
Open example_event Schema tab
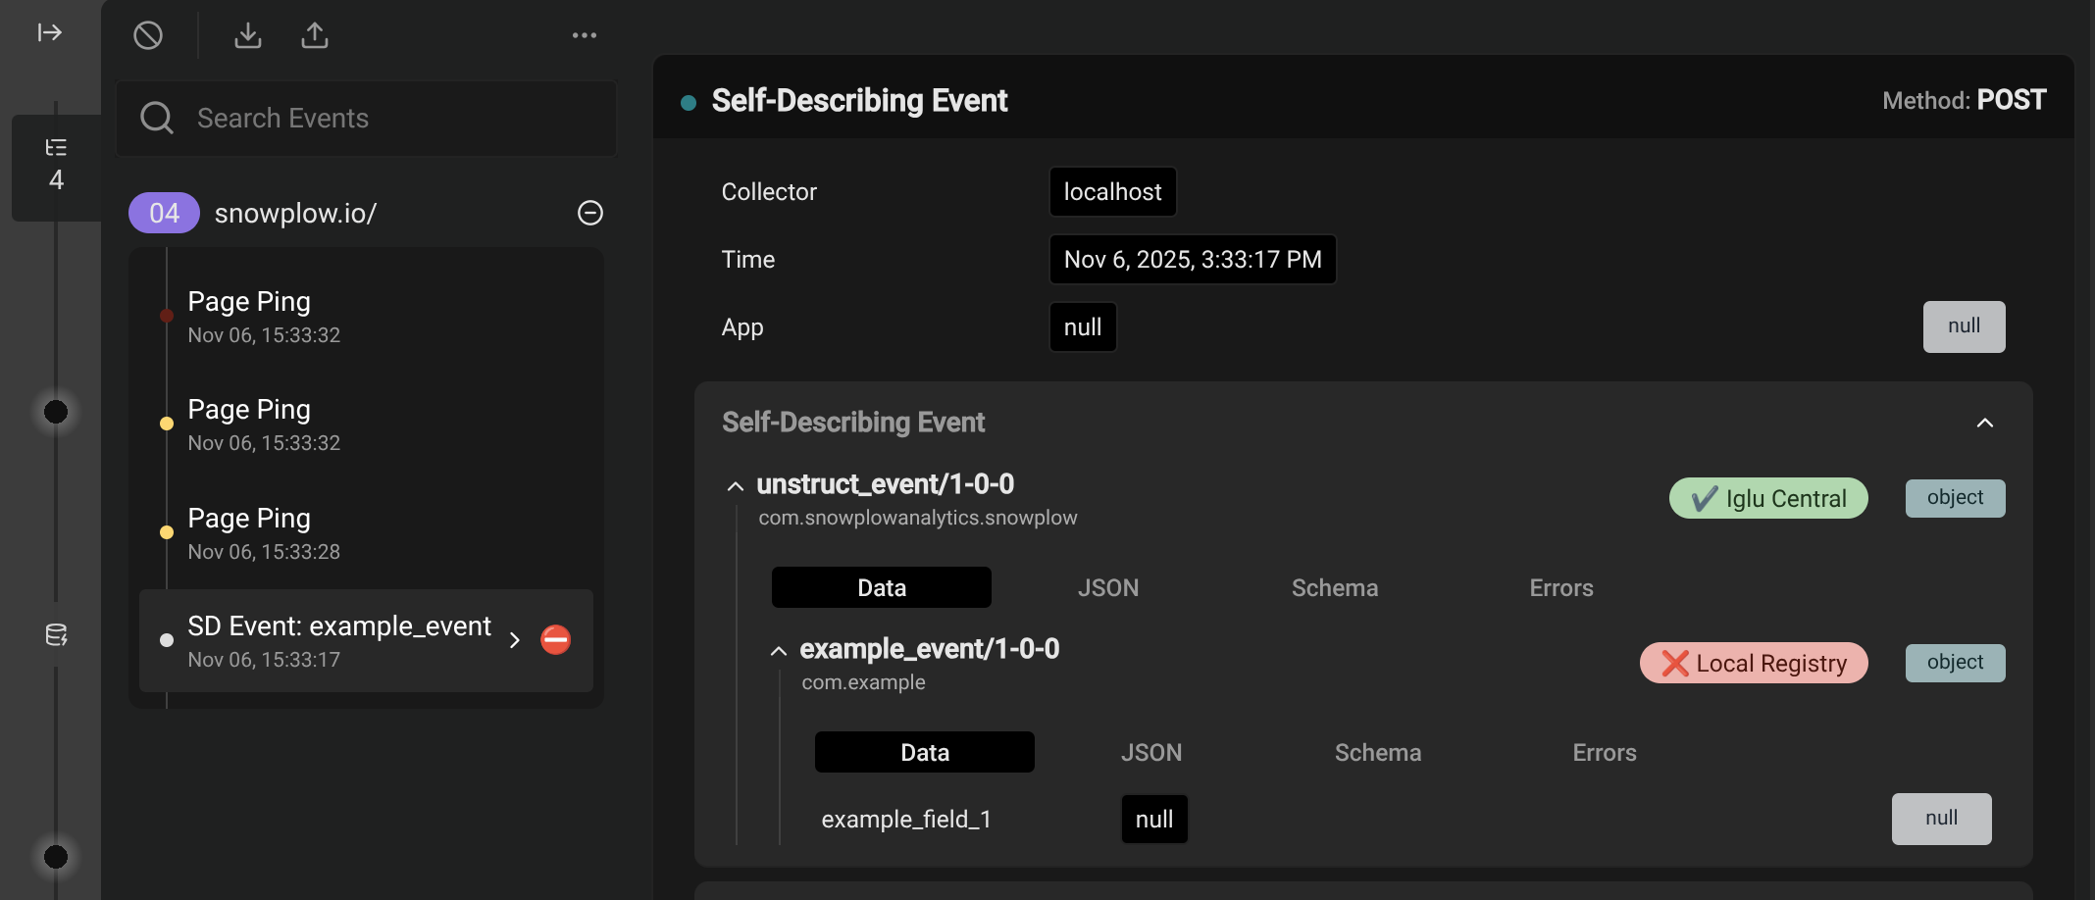pyautogui.click(x=1377, y=752)
